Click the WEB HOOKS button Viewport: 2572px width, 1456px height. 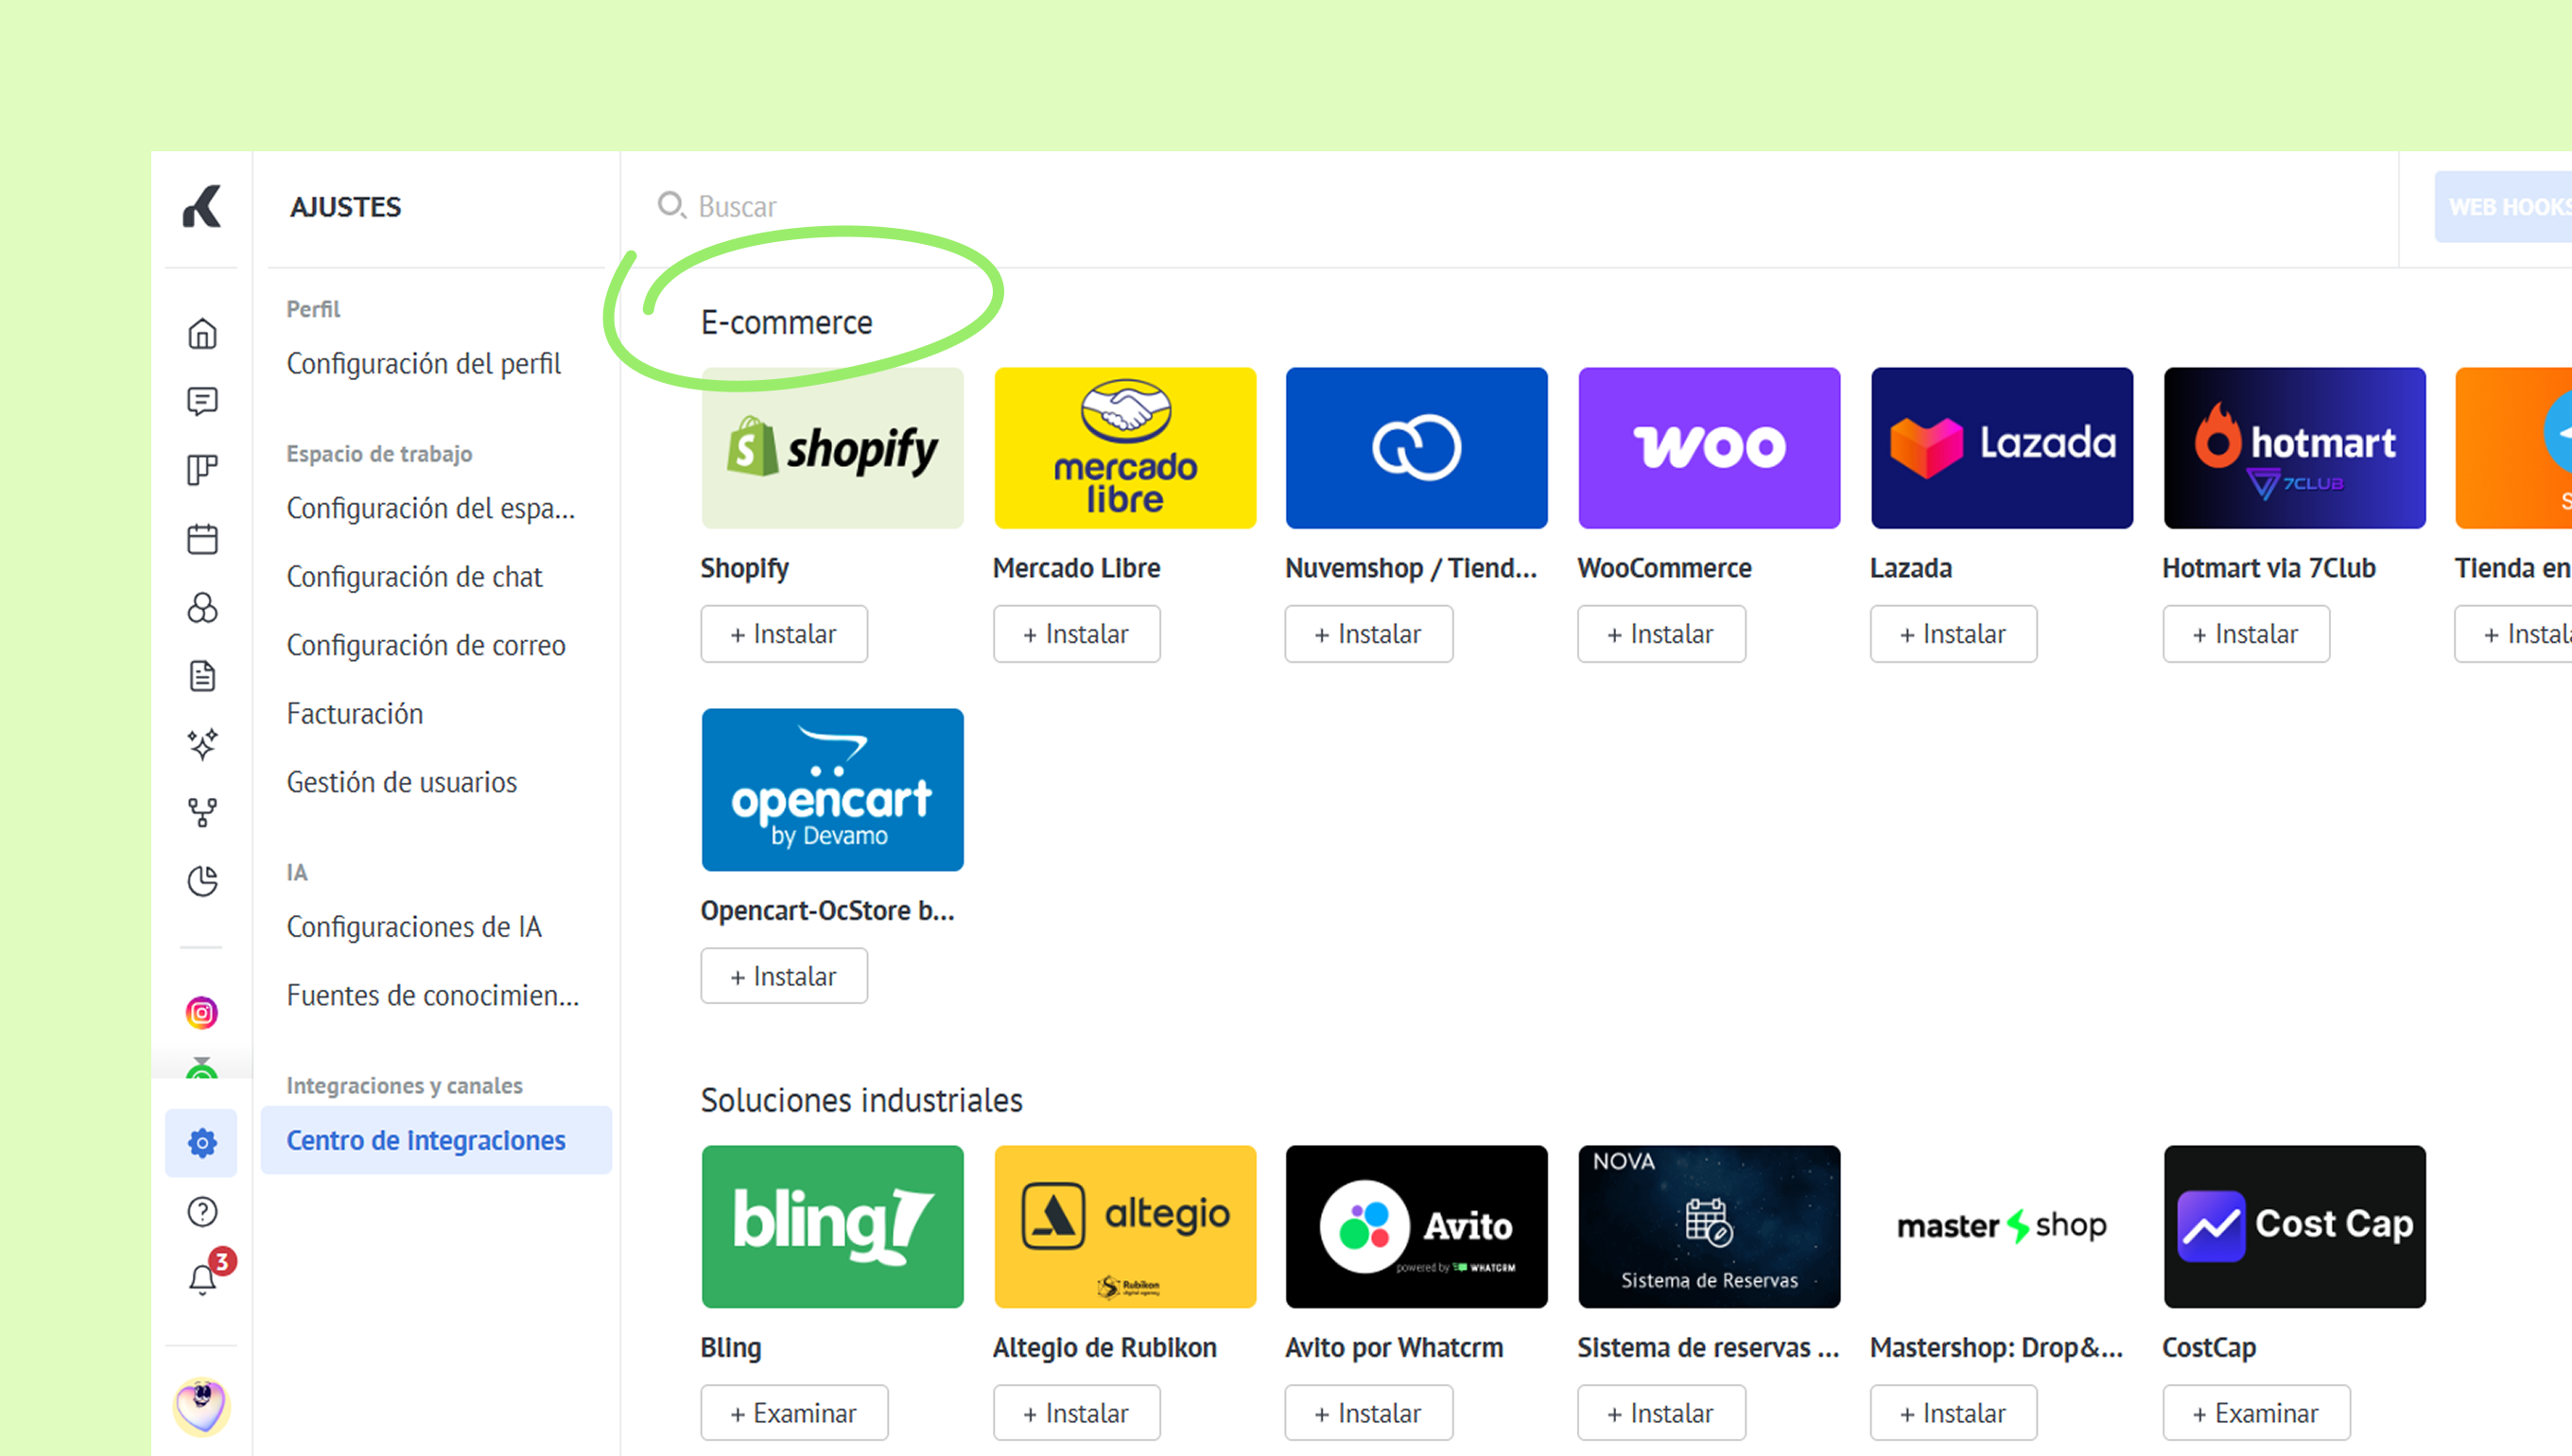pos(2504,207)
